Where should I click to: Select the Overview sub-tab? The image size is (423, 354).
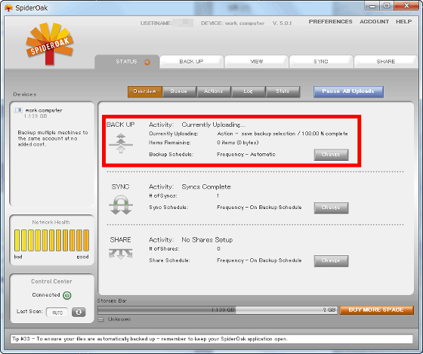point(145,91)
